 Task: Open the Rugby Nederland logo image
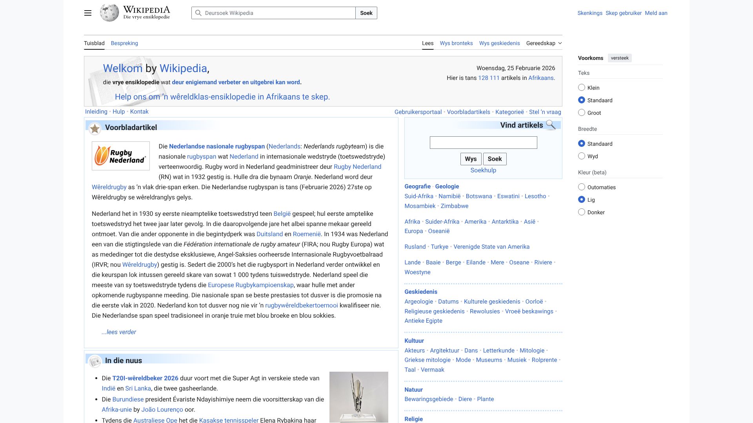[x=121, y=156]
